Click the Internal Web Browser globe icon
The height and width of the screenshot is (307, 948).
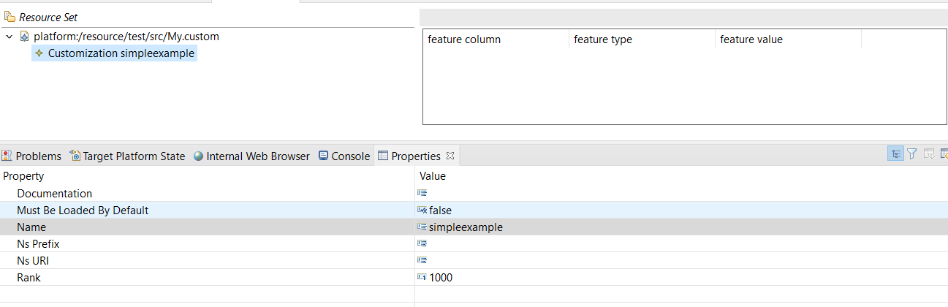pyautogui.click(x=198, y=156)
